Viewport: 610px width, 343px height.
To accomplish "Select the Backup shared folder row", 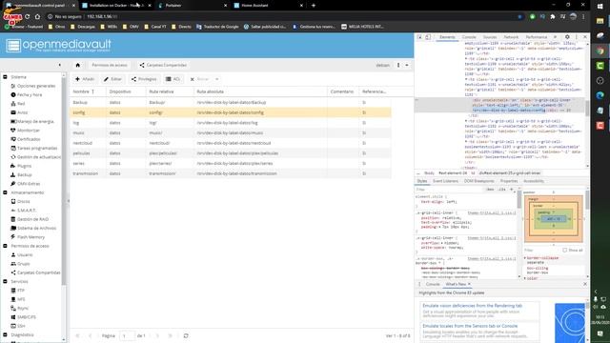I will (231, 102).
